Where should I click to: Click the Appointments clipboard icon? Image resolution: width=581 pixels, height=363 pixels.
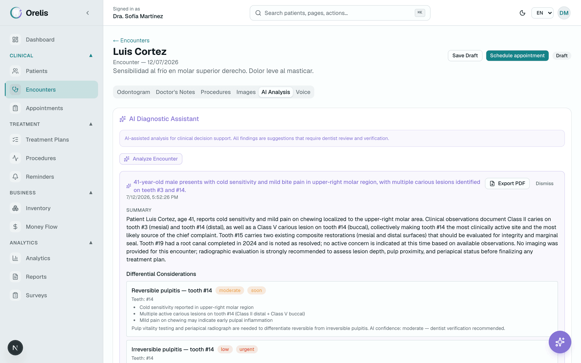tap(15, 108)
